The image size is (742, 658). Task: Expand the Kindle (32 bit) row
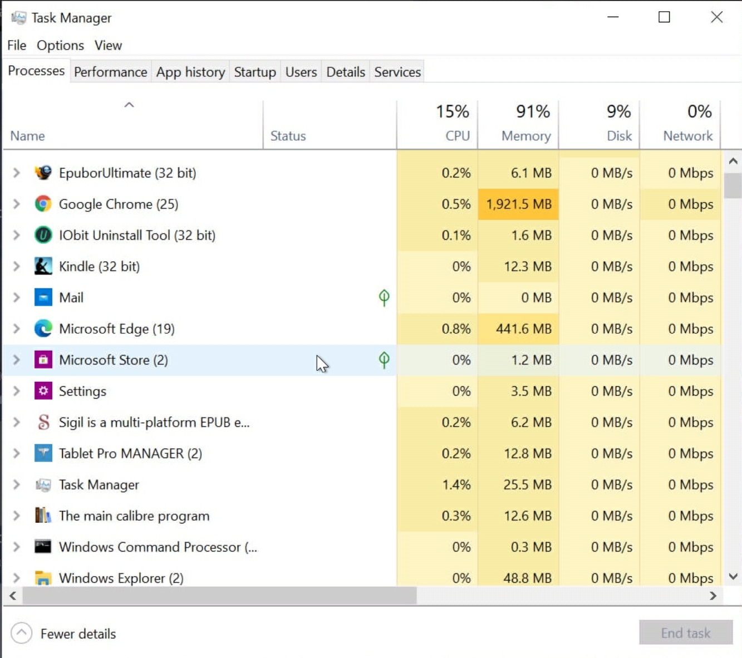pyautogui.click(x=16, y=267)
